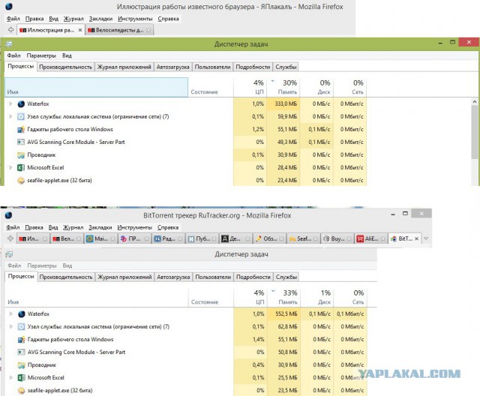Viewport: 480px width, 396px height.
Task: Click Task Manager icon in gray title bar
Action: click(9, 254)
